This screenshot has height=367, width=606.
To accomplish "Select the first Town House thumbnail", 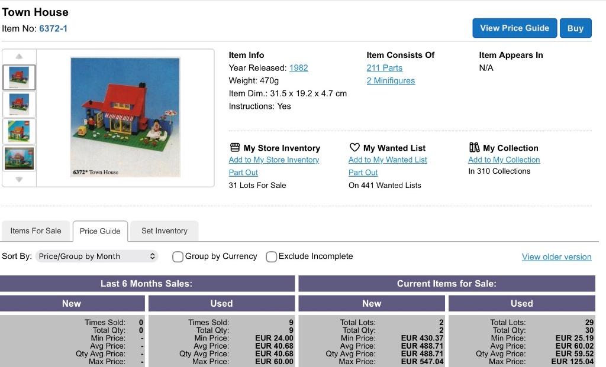I will click(19, 77).
